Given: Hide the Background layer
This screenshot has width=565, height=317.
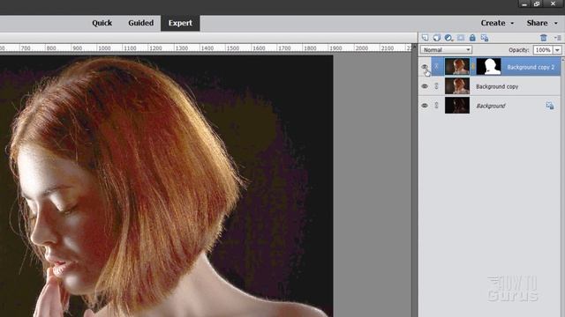Looking at the screenshot, I should click(x=425, y=106).
